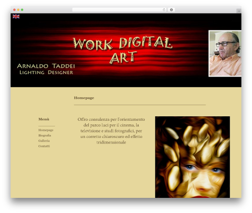Image resolution: width=252 pixels, height=213 pixels.
Task: Click the Lighting Designer subtitle
Action: click(x=46, y=73)
